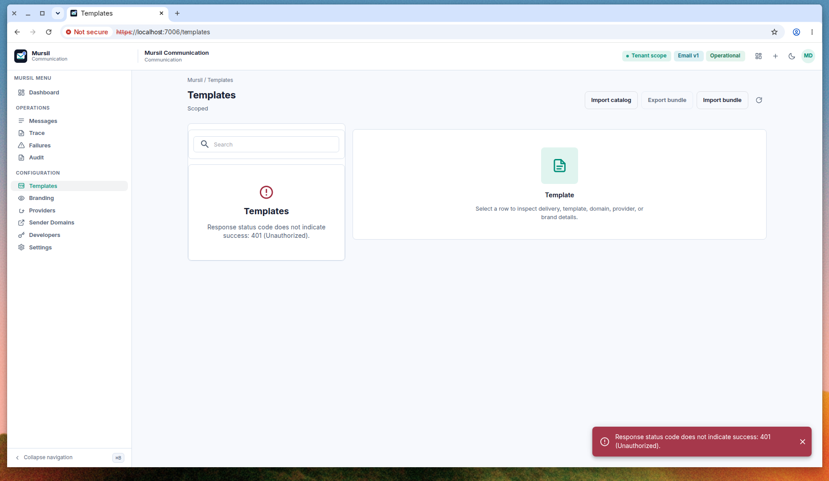The height and width of the screenshot is (481, 829).
Task: Open Branding configuration
Action: click(x=69, y=198)
